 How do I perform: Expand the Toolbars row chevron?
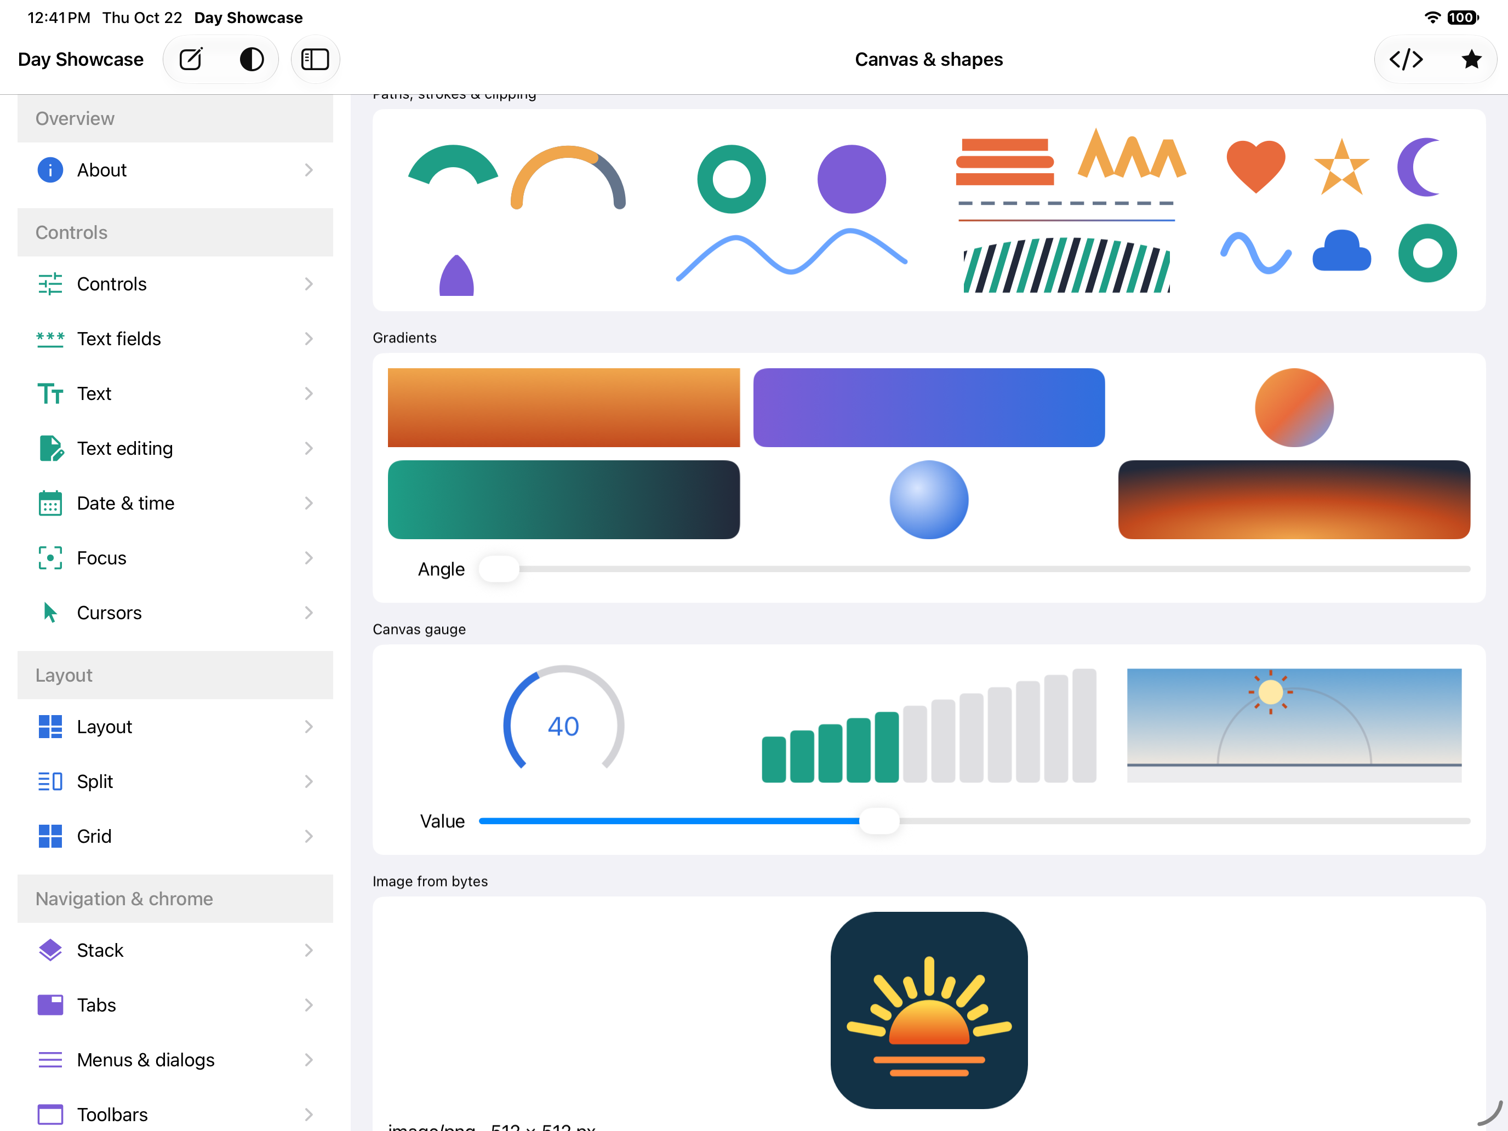point(309,1115)
